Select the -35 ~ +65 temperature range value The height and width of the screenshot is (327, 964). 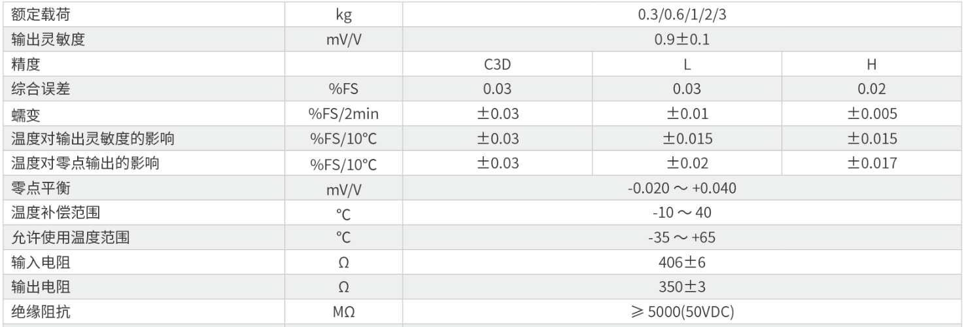tap(682, 237)
